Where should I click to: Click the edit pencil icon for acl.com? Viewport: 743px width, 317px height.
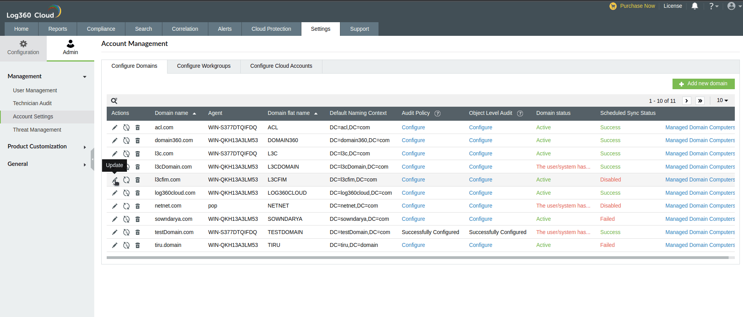click(x=114, y=127)
